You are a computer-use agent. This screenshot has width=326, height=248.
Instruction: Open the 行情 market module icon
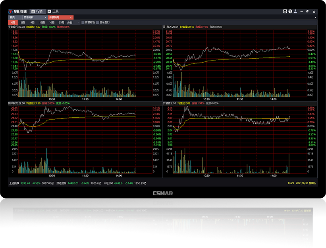pos(33,11)
